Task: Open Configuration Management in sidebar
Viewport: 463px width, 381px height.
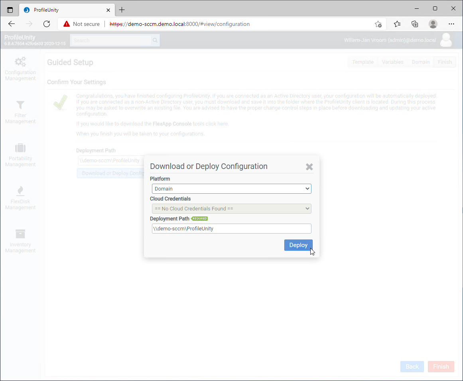Action: tap(20, 69)
